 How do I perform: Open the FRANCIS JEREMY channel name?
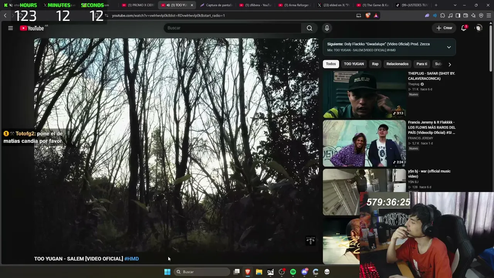(x=420, y=138)
